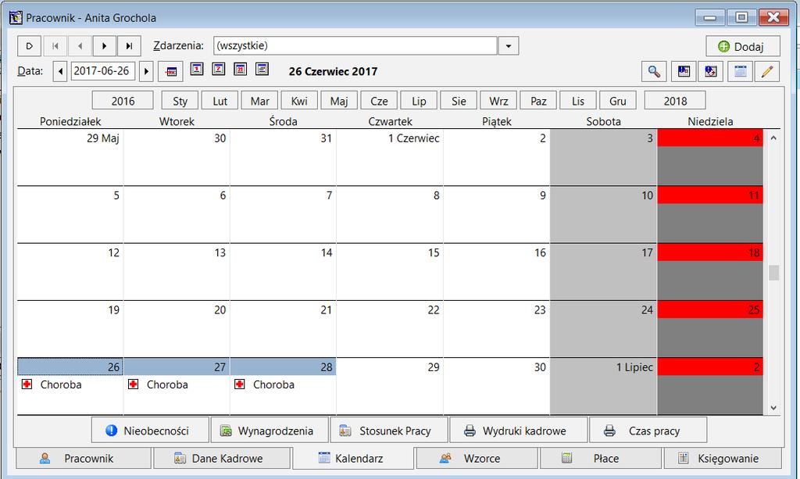
Task: Select the Kwi month button
Action: [x=299, y=101]
